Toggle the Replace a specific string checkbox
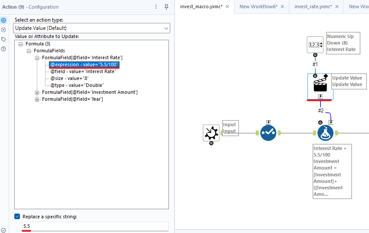Image resolution: width=369 pixels, height=233 pixels. coord(17,216)
